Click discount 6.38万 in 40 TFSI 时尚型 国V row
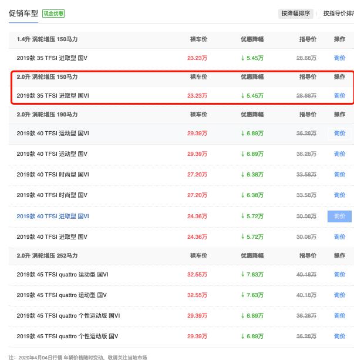Screen dimensions: 354x360 (x=252, y=195)
